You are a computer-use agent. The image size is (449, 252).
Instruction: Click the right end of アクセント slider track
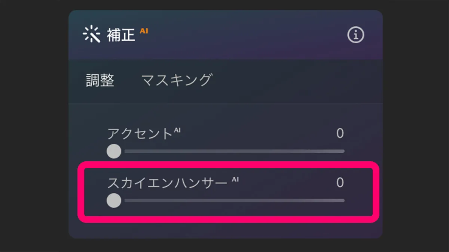coord(342,151)
